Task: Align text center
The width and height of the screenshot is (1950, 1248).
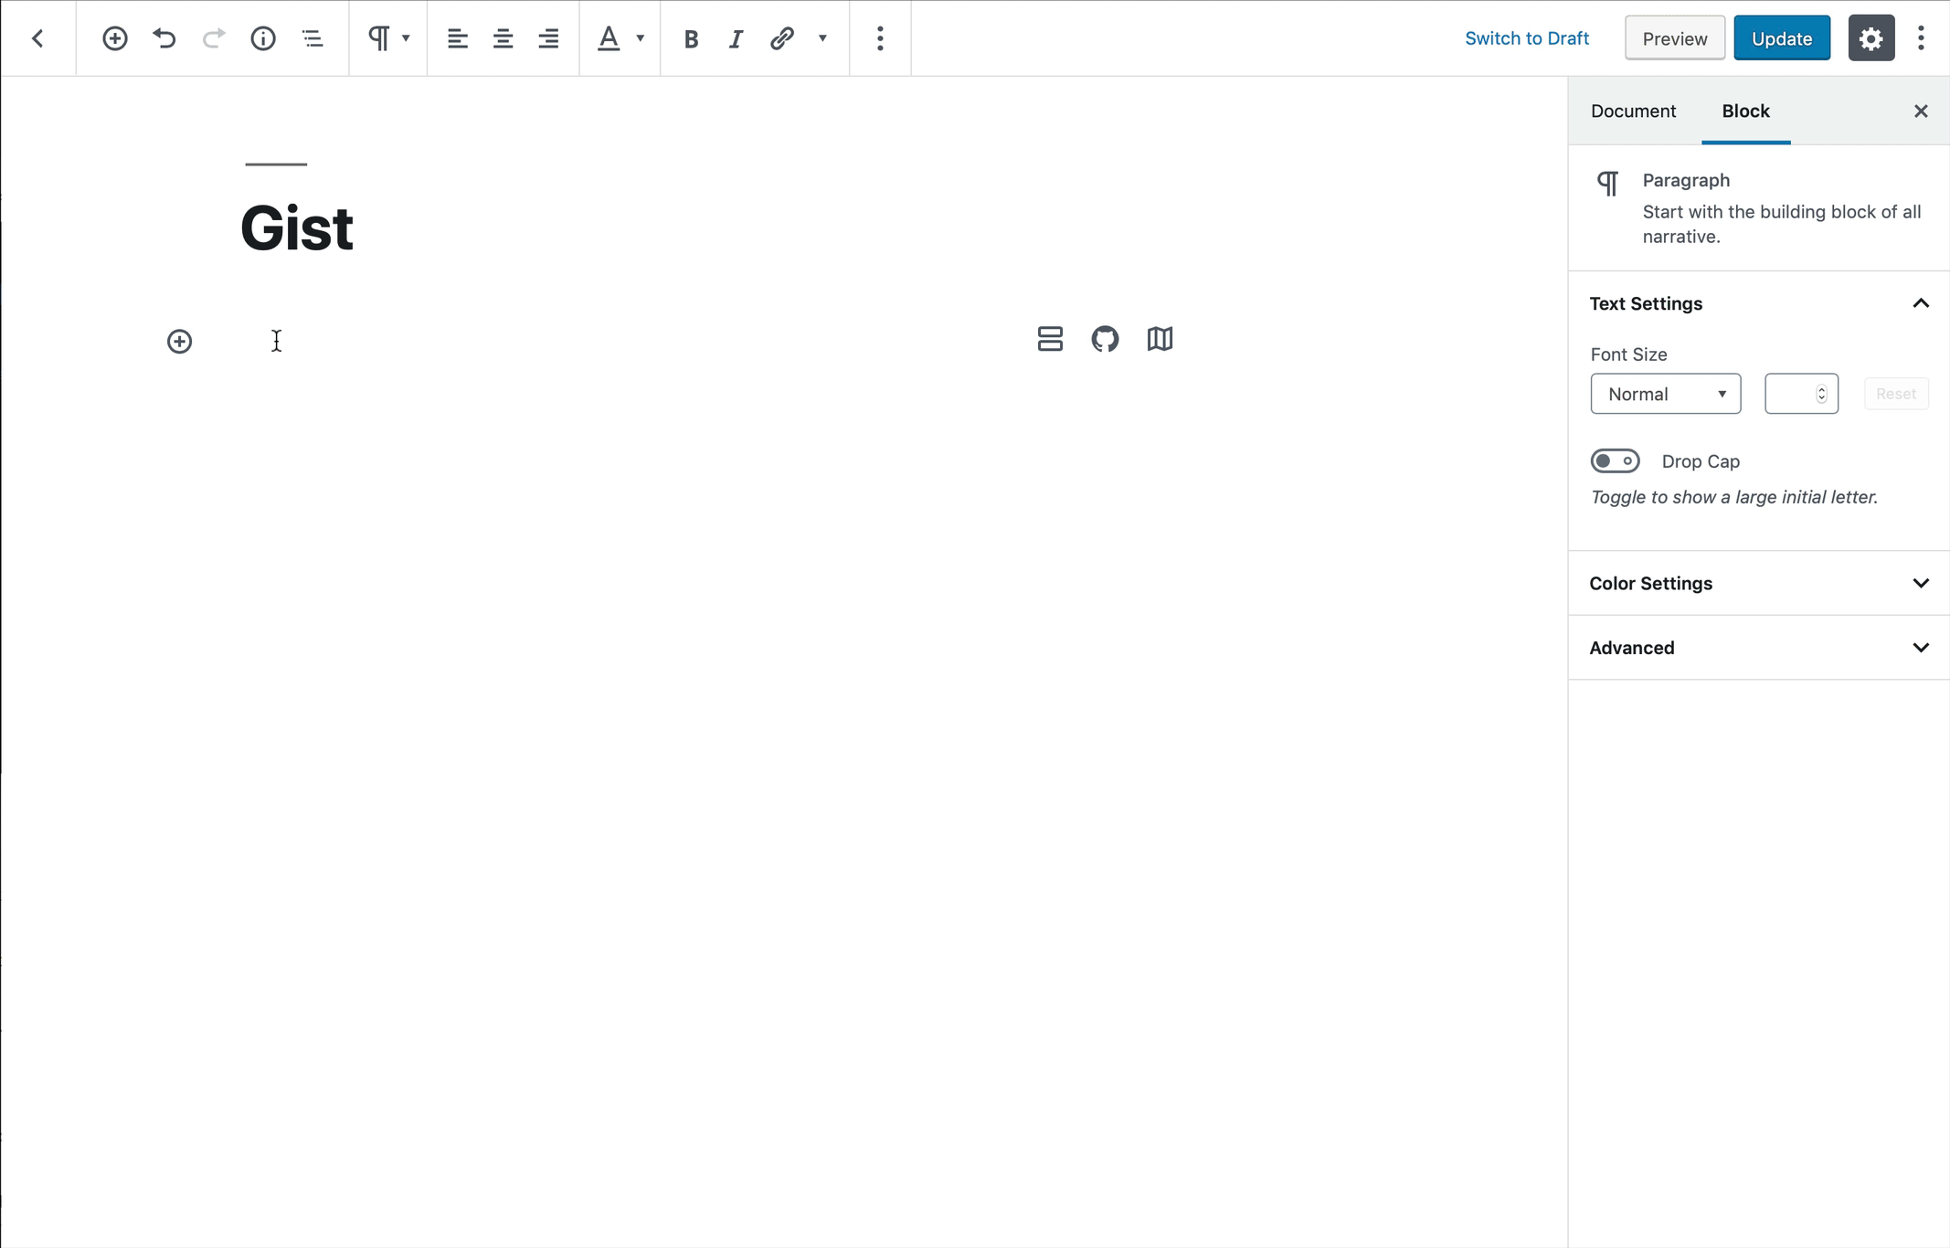Action: click(x=503, y=38)
